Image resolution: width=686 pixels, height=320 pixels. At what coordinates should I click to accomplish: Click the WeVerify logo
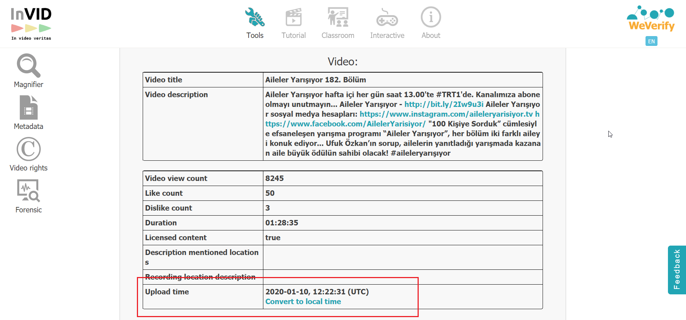point(651,18)
